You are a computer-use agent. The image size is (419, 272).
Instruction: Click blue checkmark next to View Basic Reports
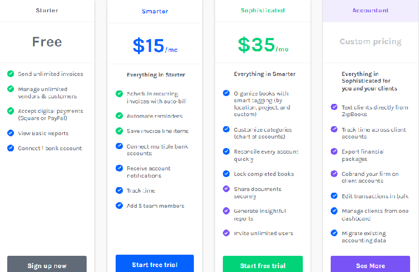point(11,133)
